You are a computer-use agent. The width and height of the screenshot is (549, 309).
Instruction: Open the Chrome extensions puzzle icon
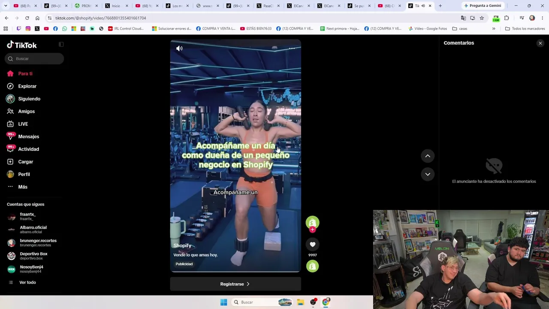coord(507,18)
